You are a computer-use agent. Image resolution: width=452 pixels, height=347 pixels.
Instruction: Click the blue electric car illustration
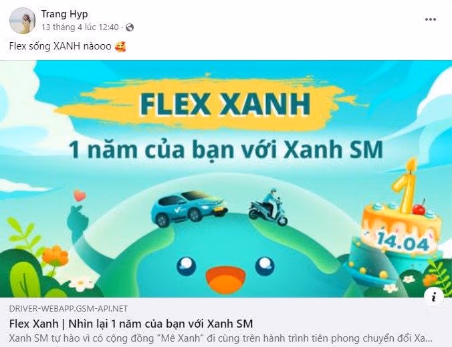click(189, 209)
